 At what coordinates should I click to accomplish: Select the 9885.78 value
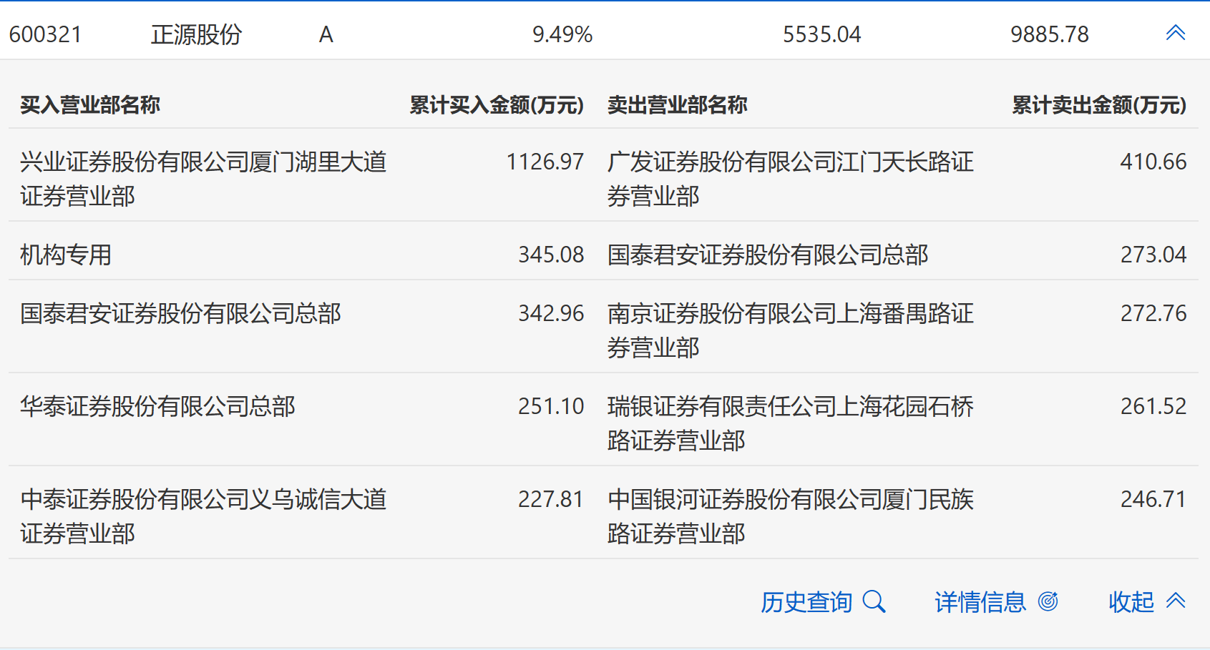click(x=1049, y=34)
